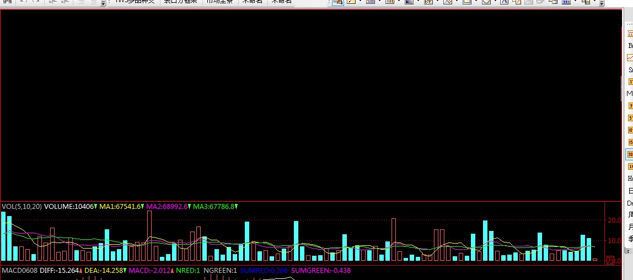Viewport: 633px width, 280px height.
Task: Click the SUMGREEN:-0.438 value
Action: 321,271
